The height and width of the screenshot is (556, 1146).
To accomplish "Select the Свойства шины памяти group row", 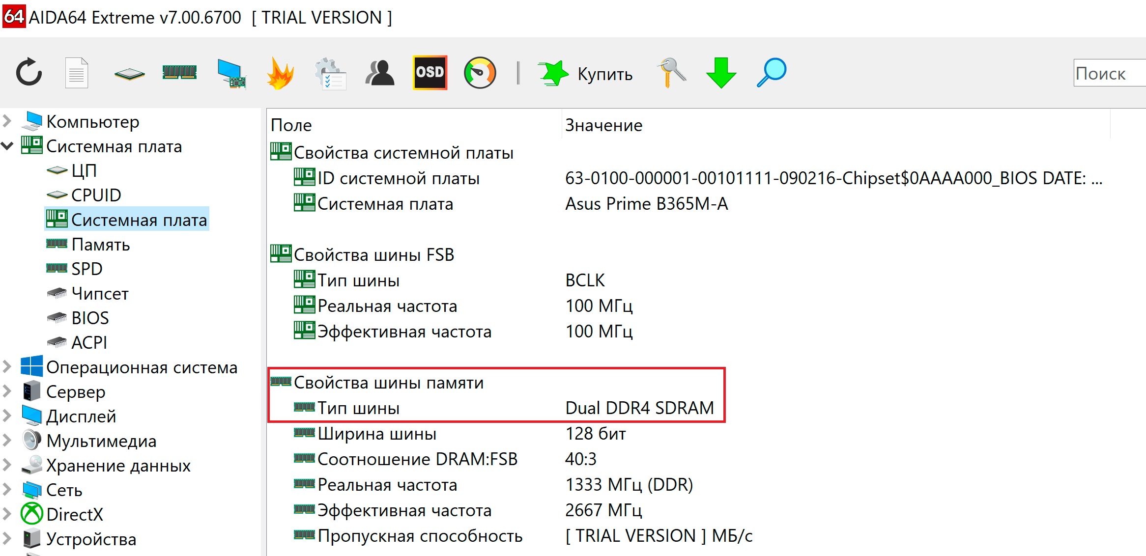I will point(377,382).
